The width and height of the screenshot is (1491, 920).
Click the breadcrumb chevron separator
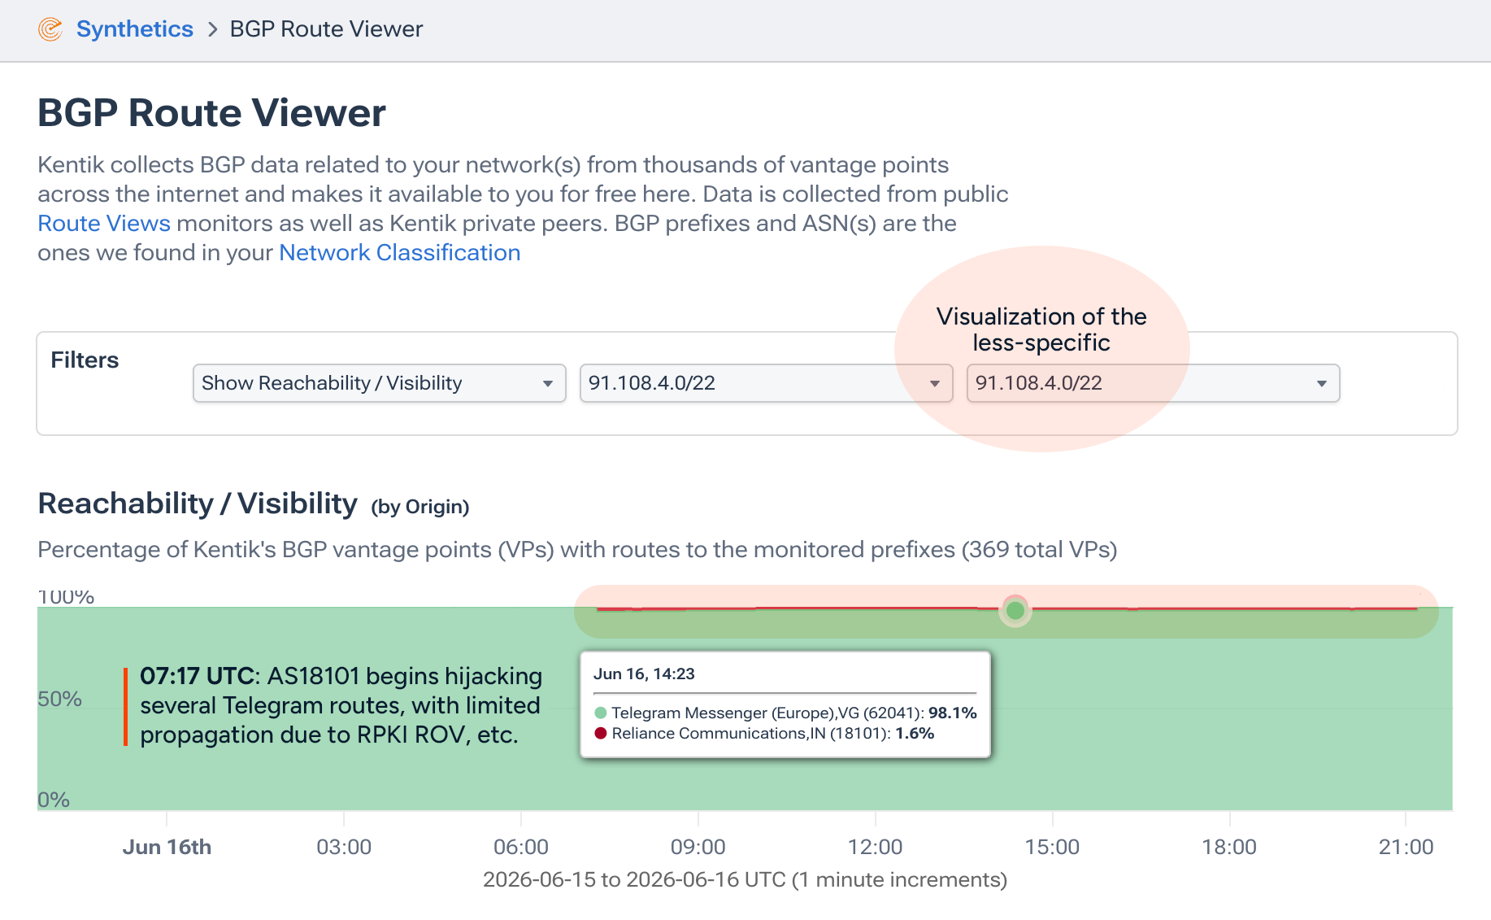coord(213,29)
